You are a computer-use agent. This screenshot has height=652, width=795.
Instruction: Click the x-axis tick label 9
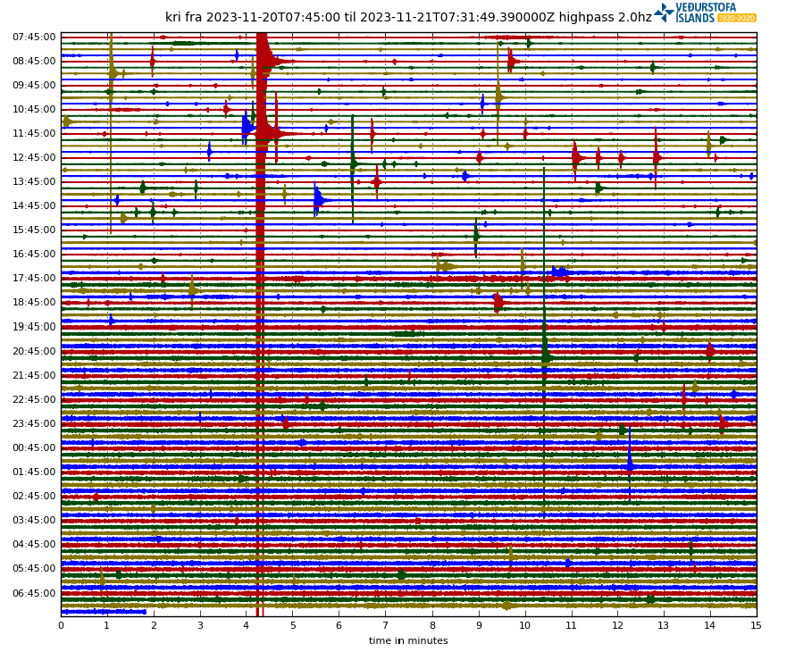coord(479,625)
